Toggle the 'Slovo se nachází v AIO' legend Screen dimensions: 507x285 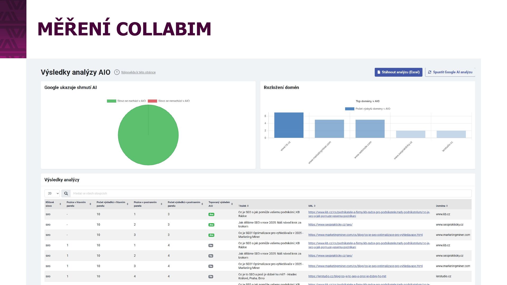pyautogui.click(x=126, y=101)
